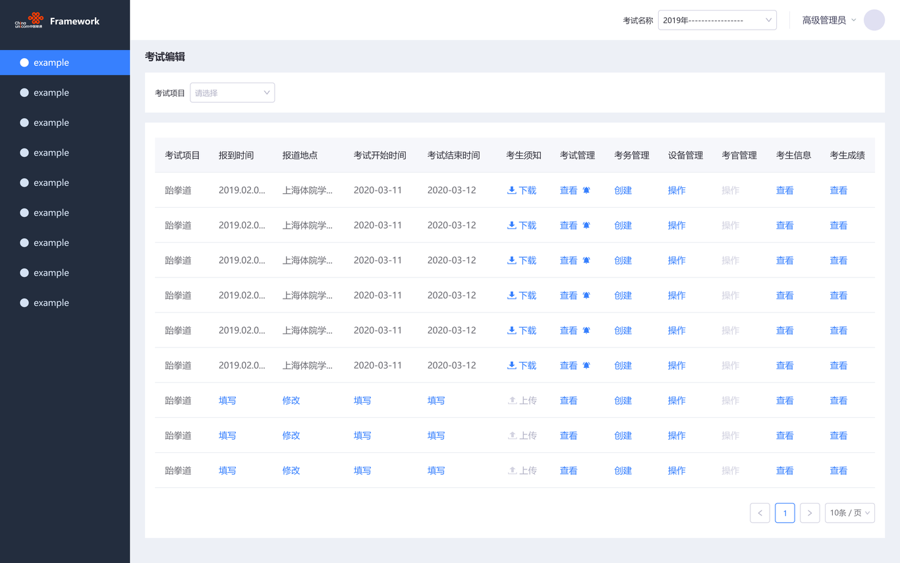Click the 考生成绩 column header
Image resolution: width=900 pixels, height=563 pixels.
[x=848, y=155]
